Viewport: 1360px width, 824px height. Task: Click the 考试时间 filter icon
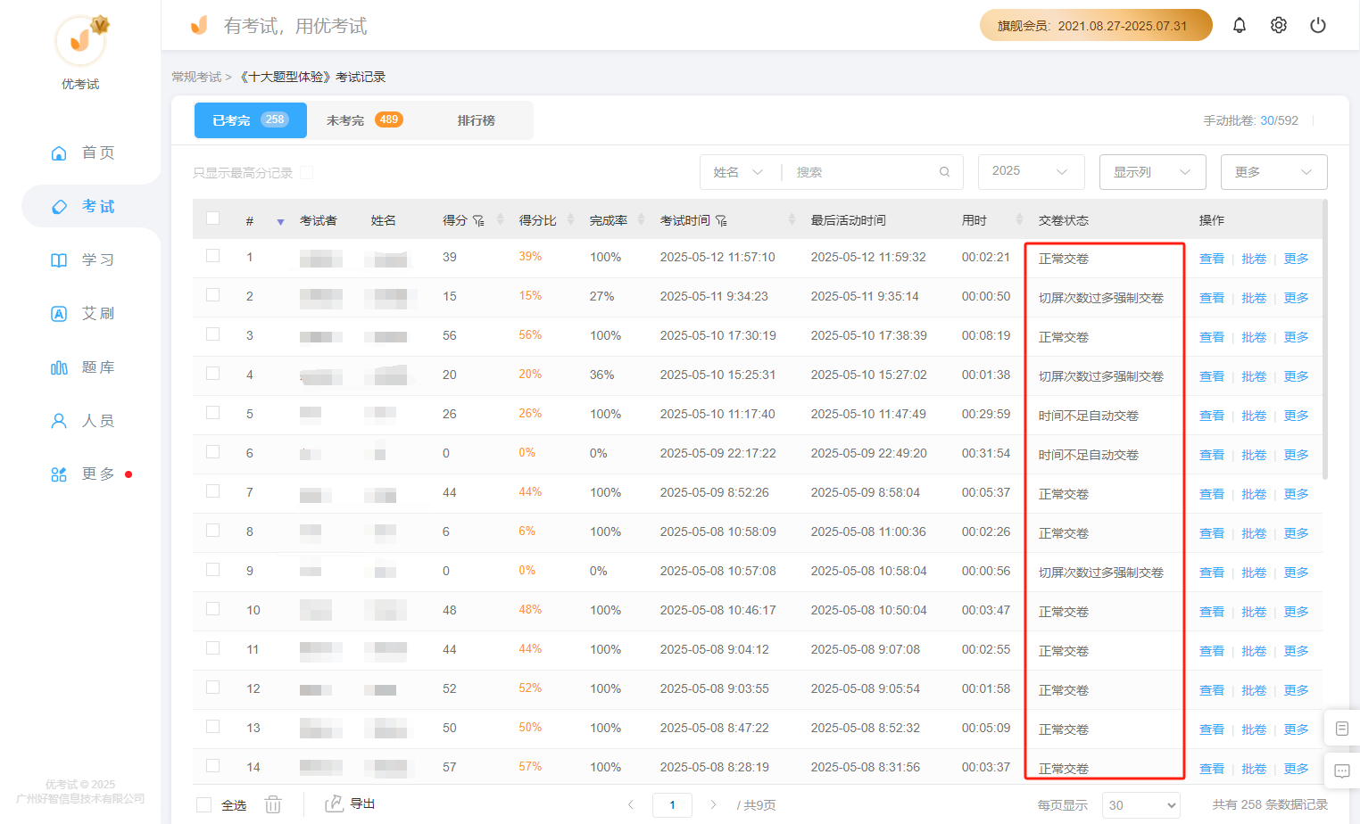click(x=721, y=220)
